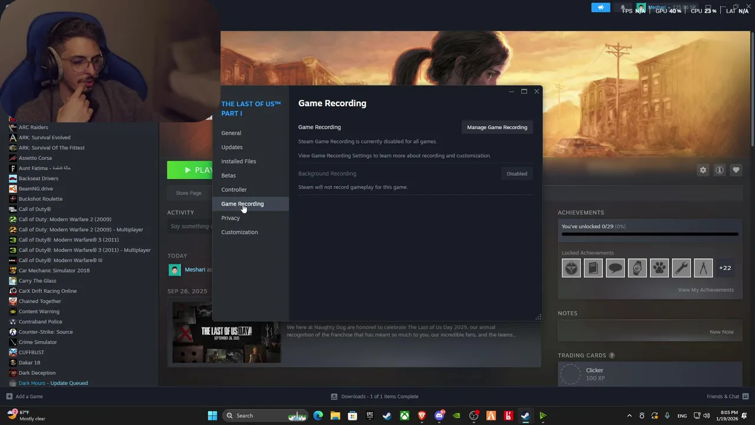
Task: Select Controller in properties sidebar
Action: pos(234,189)
